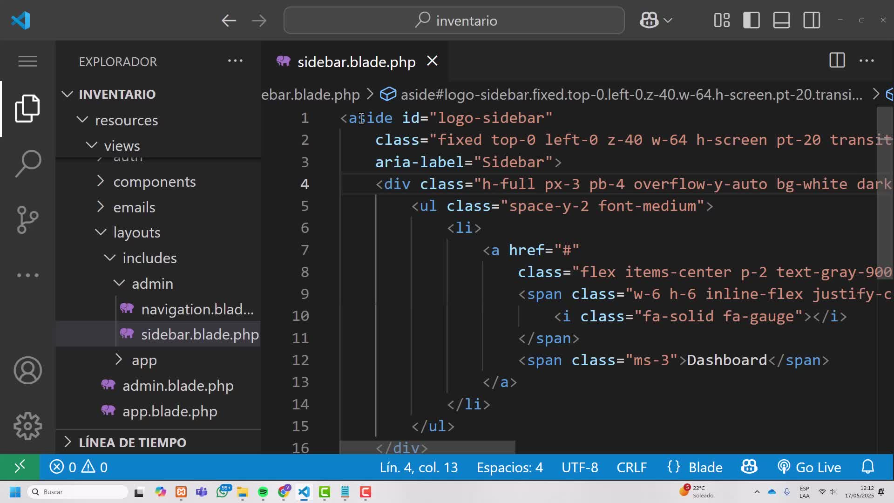This screenshot has height=503, width=894.
Task: Go forward with the right arrow
Action: 259,20
